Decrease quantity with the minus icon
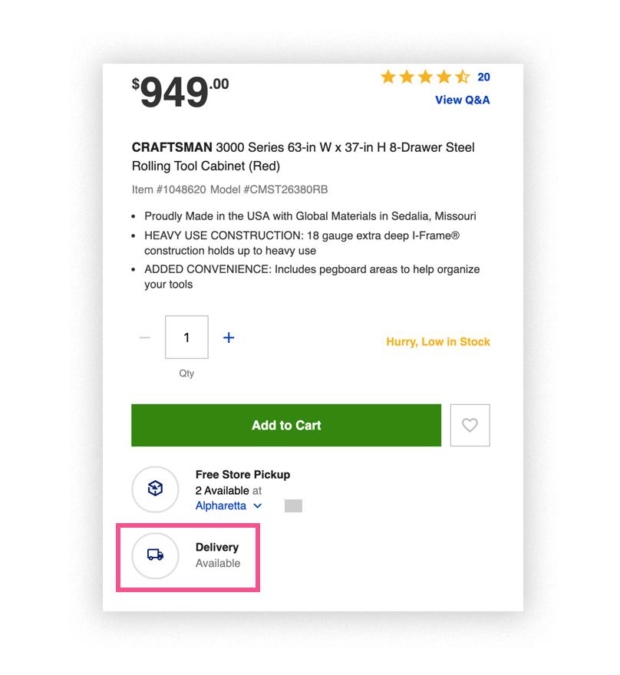This screenshot has width=620, height=675. pyautogui.click(x=143, y=337)
